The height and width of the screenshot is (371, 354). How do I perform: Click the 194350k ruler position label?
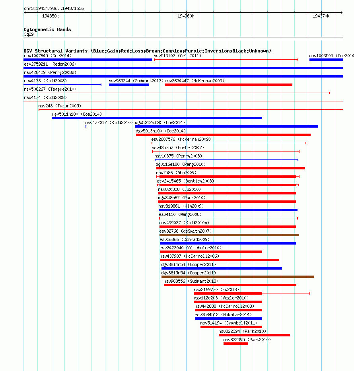coord(51,16)
